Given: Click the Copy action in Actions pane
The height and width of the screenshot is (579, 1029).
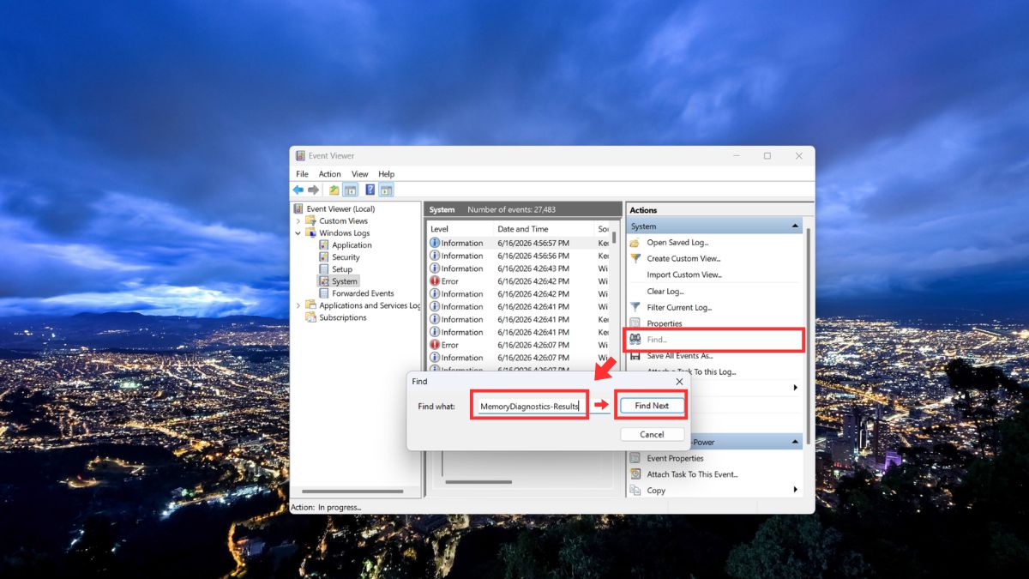Looking at the screenshot, I should (656, 491).
